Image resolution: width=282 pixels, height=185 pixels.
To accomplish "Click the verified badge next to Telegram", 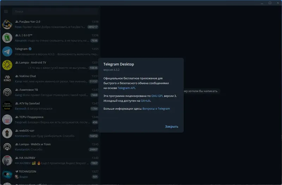I will click(x=30, y=49).
